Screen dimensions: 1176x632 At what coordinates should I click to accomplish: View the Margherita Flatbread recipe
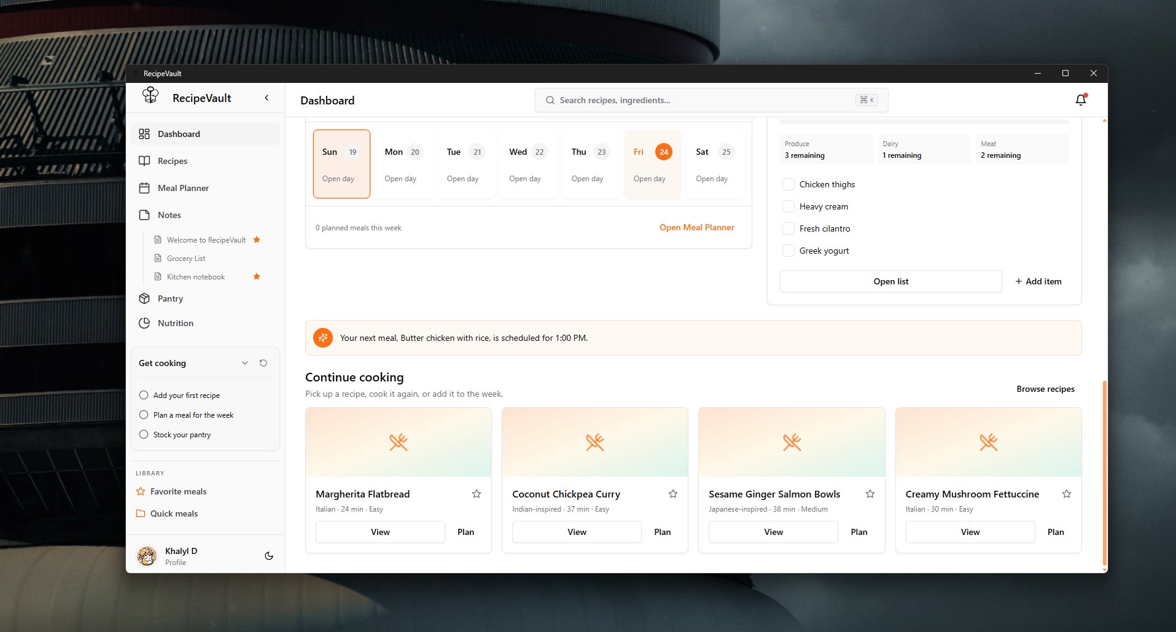pos(380,532)
